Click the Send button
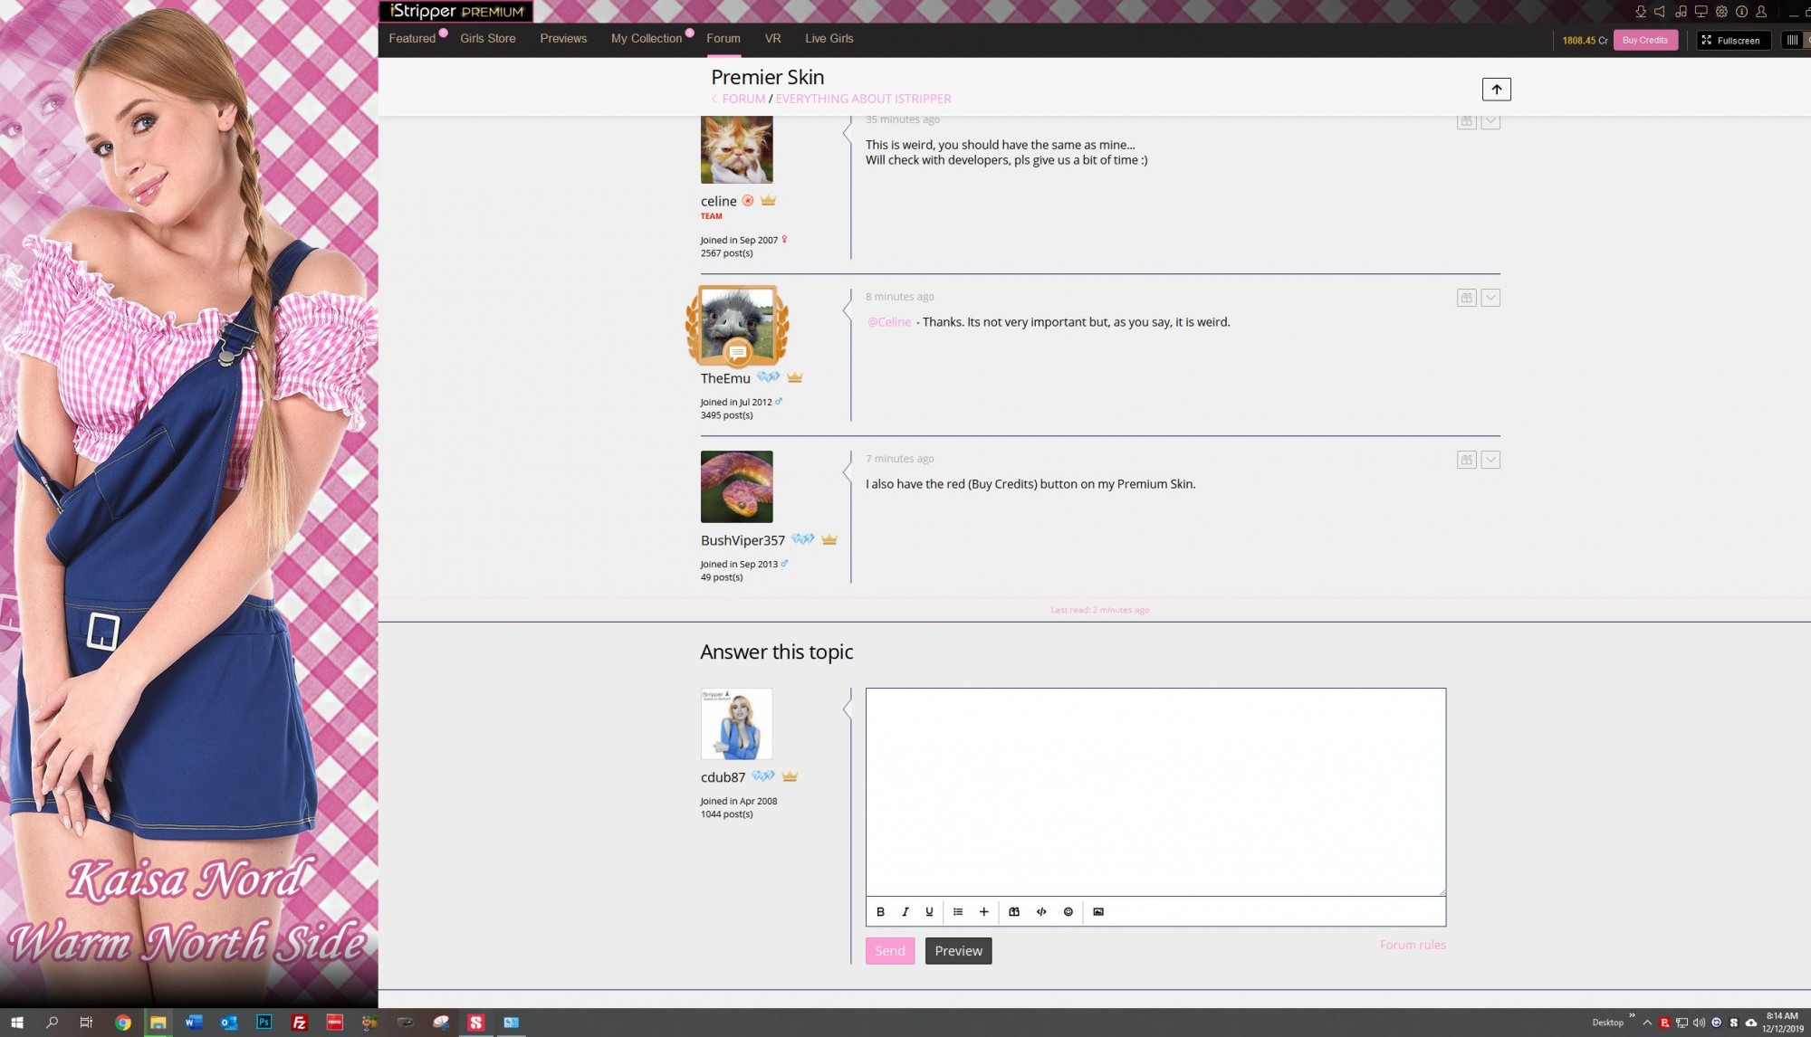 tap(890, 951)
